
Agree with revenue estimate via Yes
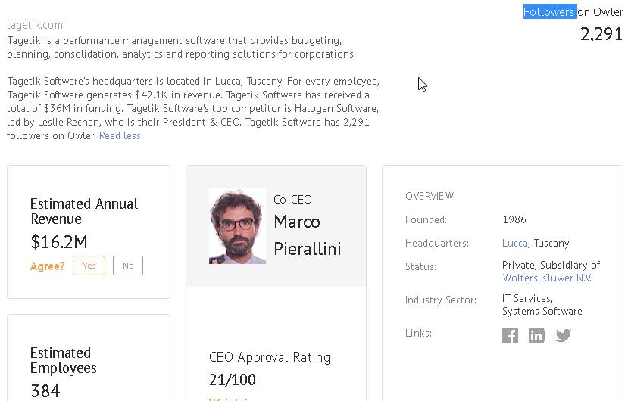89,266
